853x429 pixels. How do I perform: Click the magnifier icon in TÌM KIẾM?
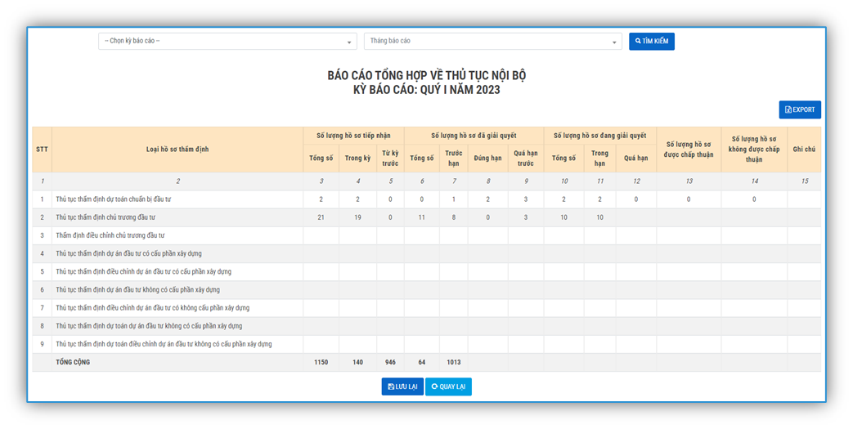click(x=638, y=41)
